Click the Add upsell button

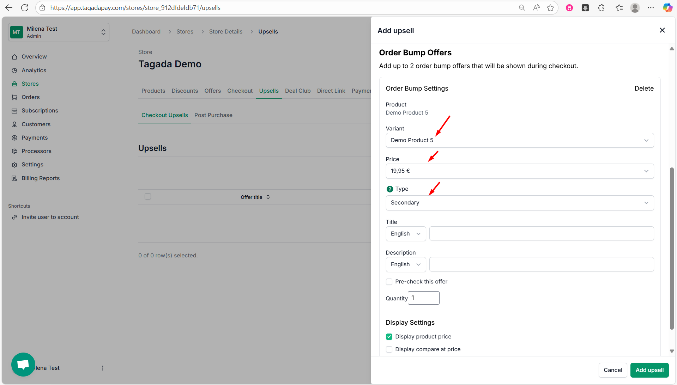(649, 370)
